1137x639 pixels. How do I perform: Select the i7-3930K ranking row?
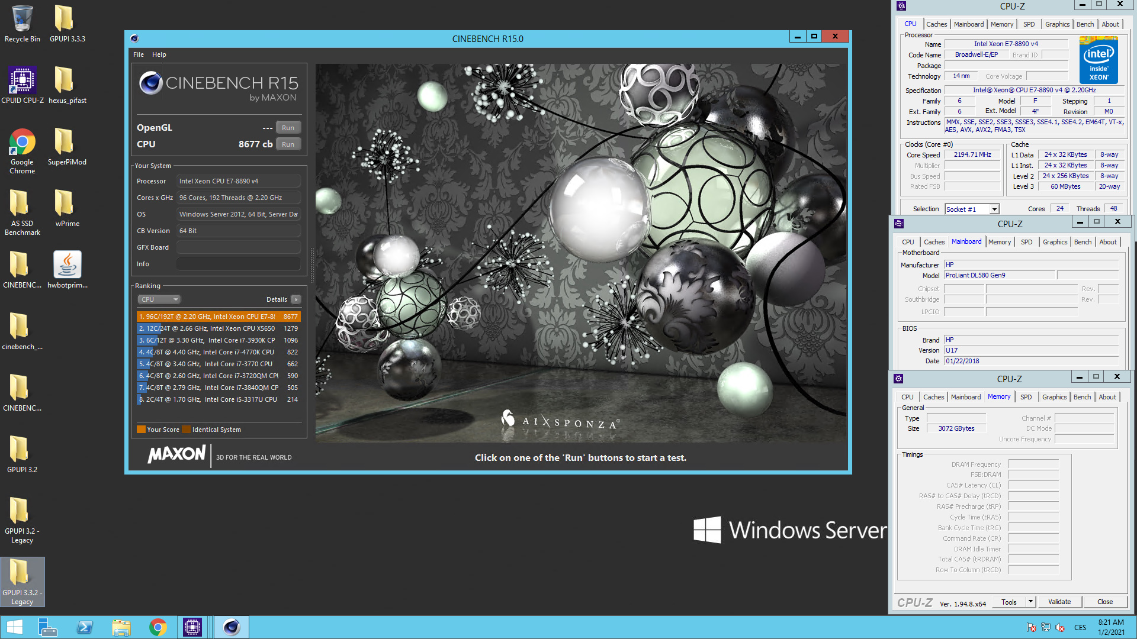(219, 340)
